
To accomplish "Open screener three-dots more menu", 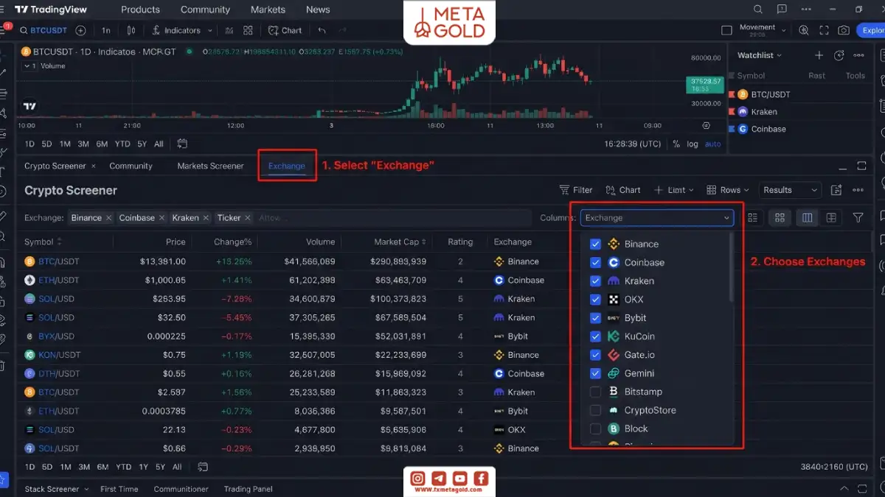I will tap(858, 190).
